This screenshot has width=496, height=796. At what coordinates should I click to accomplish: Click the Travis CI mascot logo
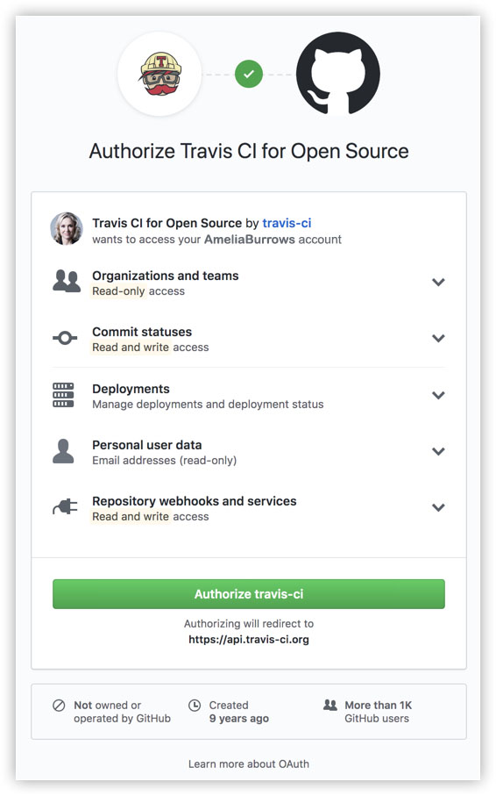(x=159, y=74)
